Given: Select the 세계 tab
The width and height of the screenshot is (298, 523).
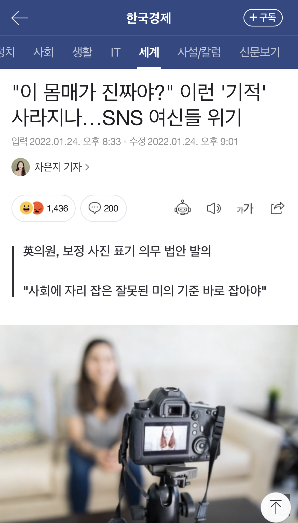Looking at the screenshot, I should (x=149, y=52).
